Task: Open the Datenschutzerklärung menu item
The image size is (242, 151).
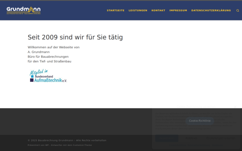Action: (211, 10)
